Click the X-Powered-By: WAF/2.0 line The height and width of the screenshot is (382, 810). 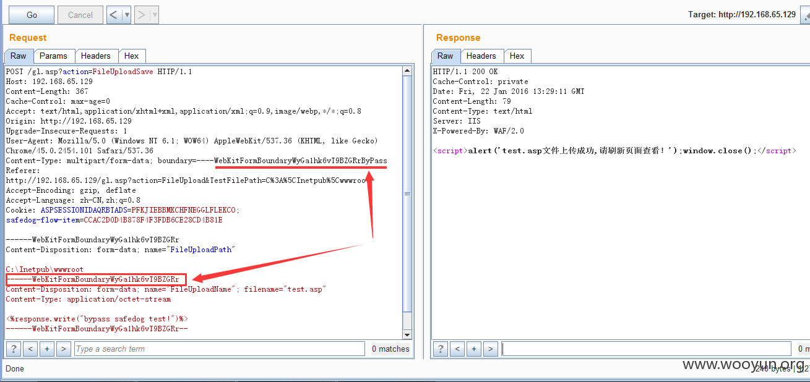tap(478, 131)
